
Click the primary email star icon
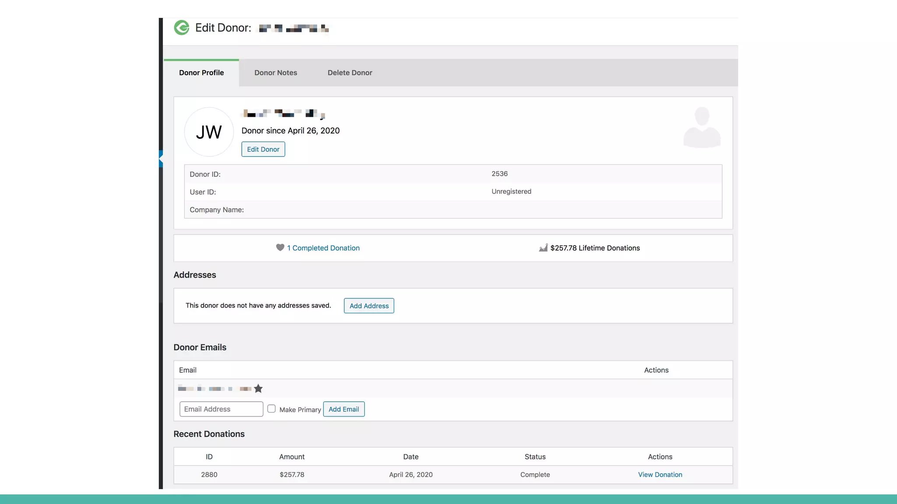[258, 388]
